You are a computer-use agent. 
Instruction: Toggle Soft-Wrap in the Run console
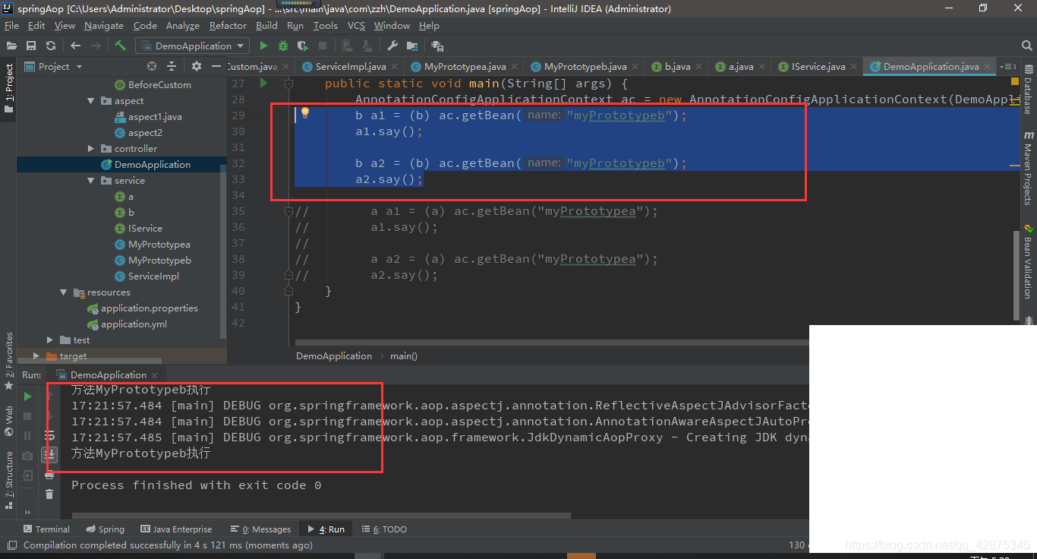click(49, 435)
